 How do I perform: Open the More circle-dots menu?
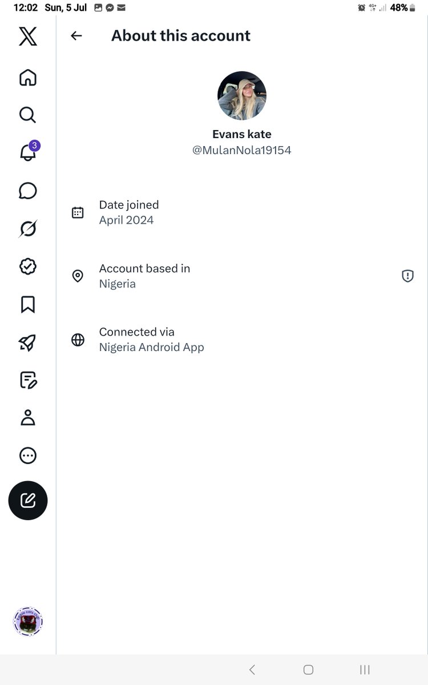pyautogui.click(x=28, y=456)
